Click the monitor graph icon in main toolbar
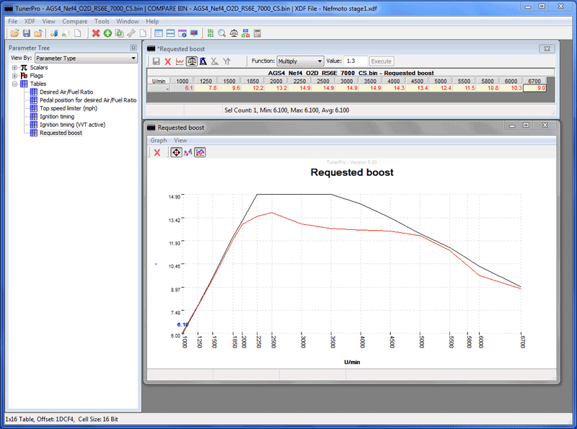The image size is (577, 429). click(x=194, y=33)
